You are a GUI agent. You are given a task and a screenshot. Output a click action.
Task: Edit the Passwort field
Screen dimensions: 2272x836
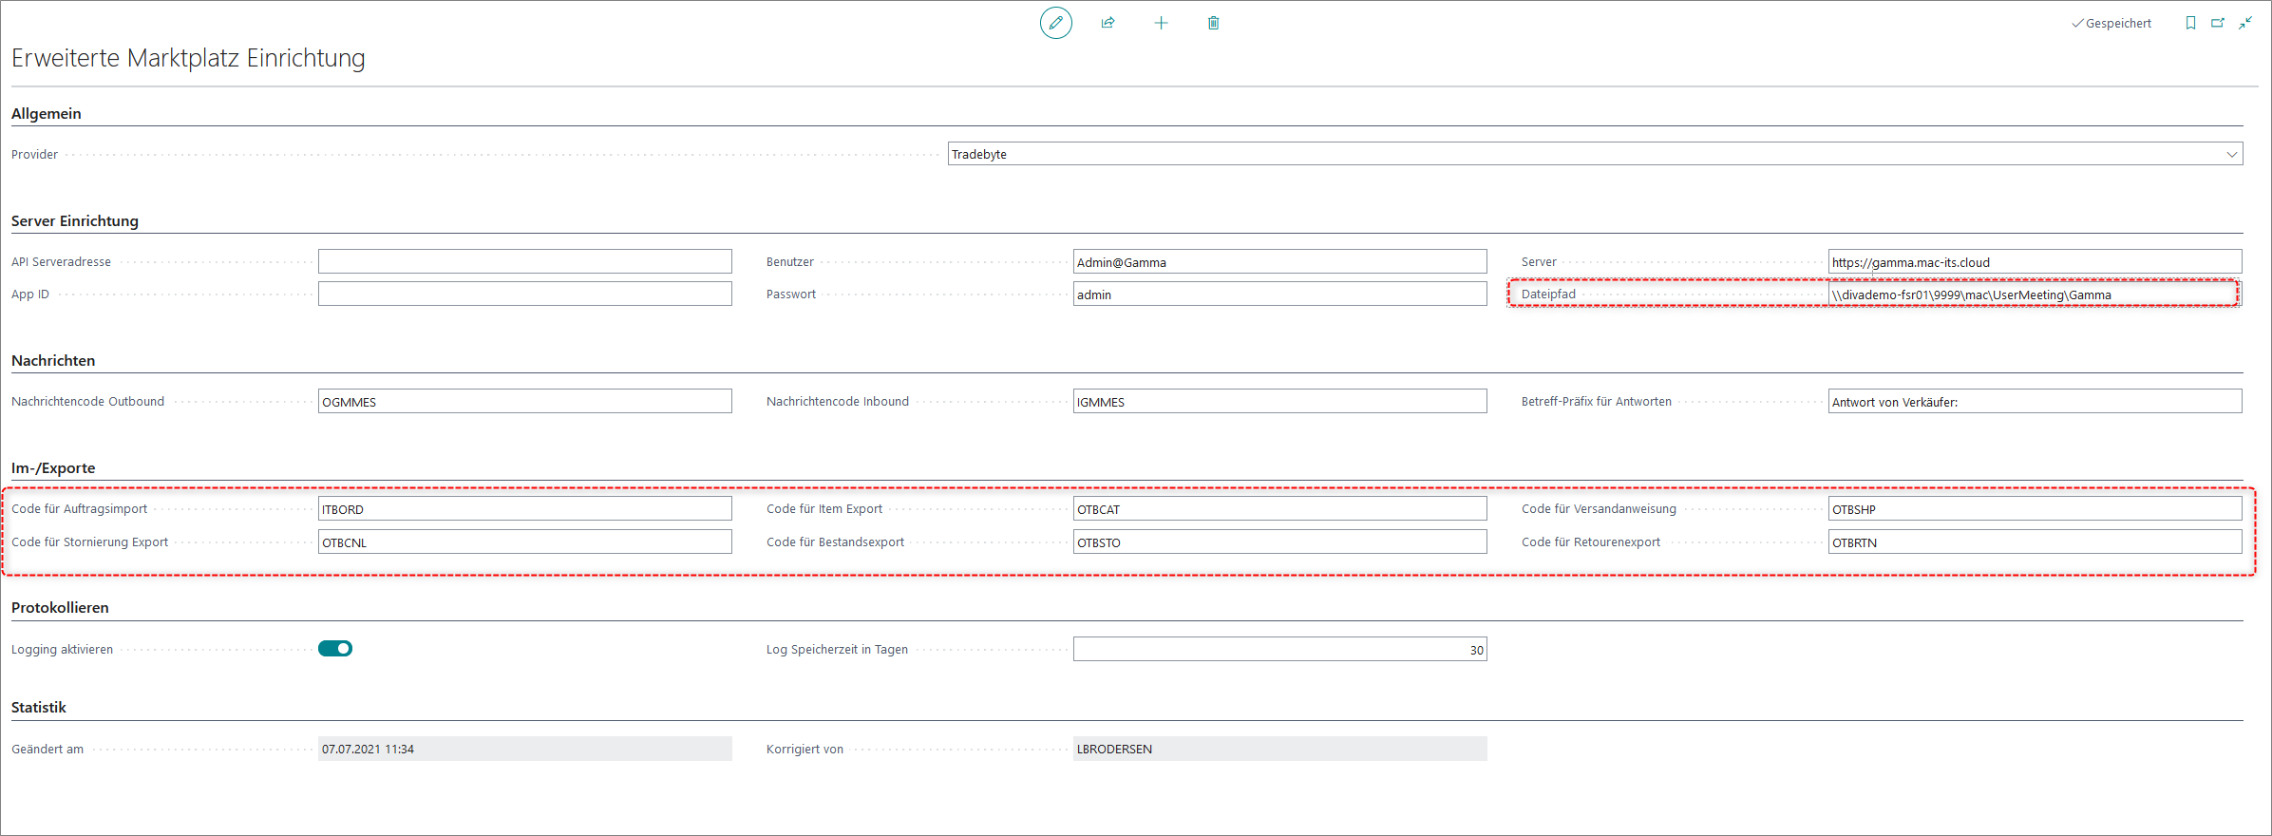pos(1279,294)
